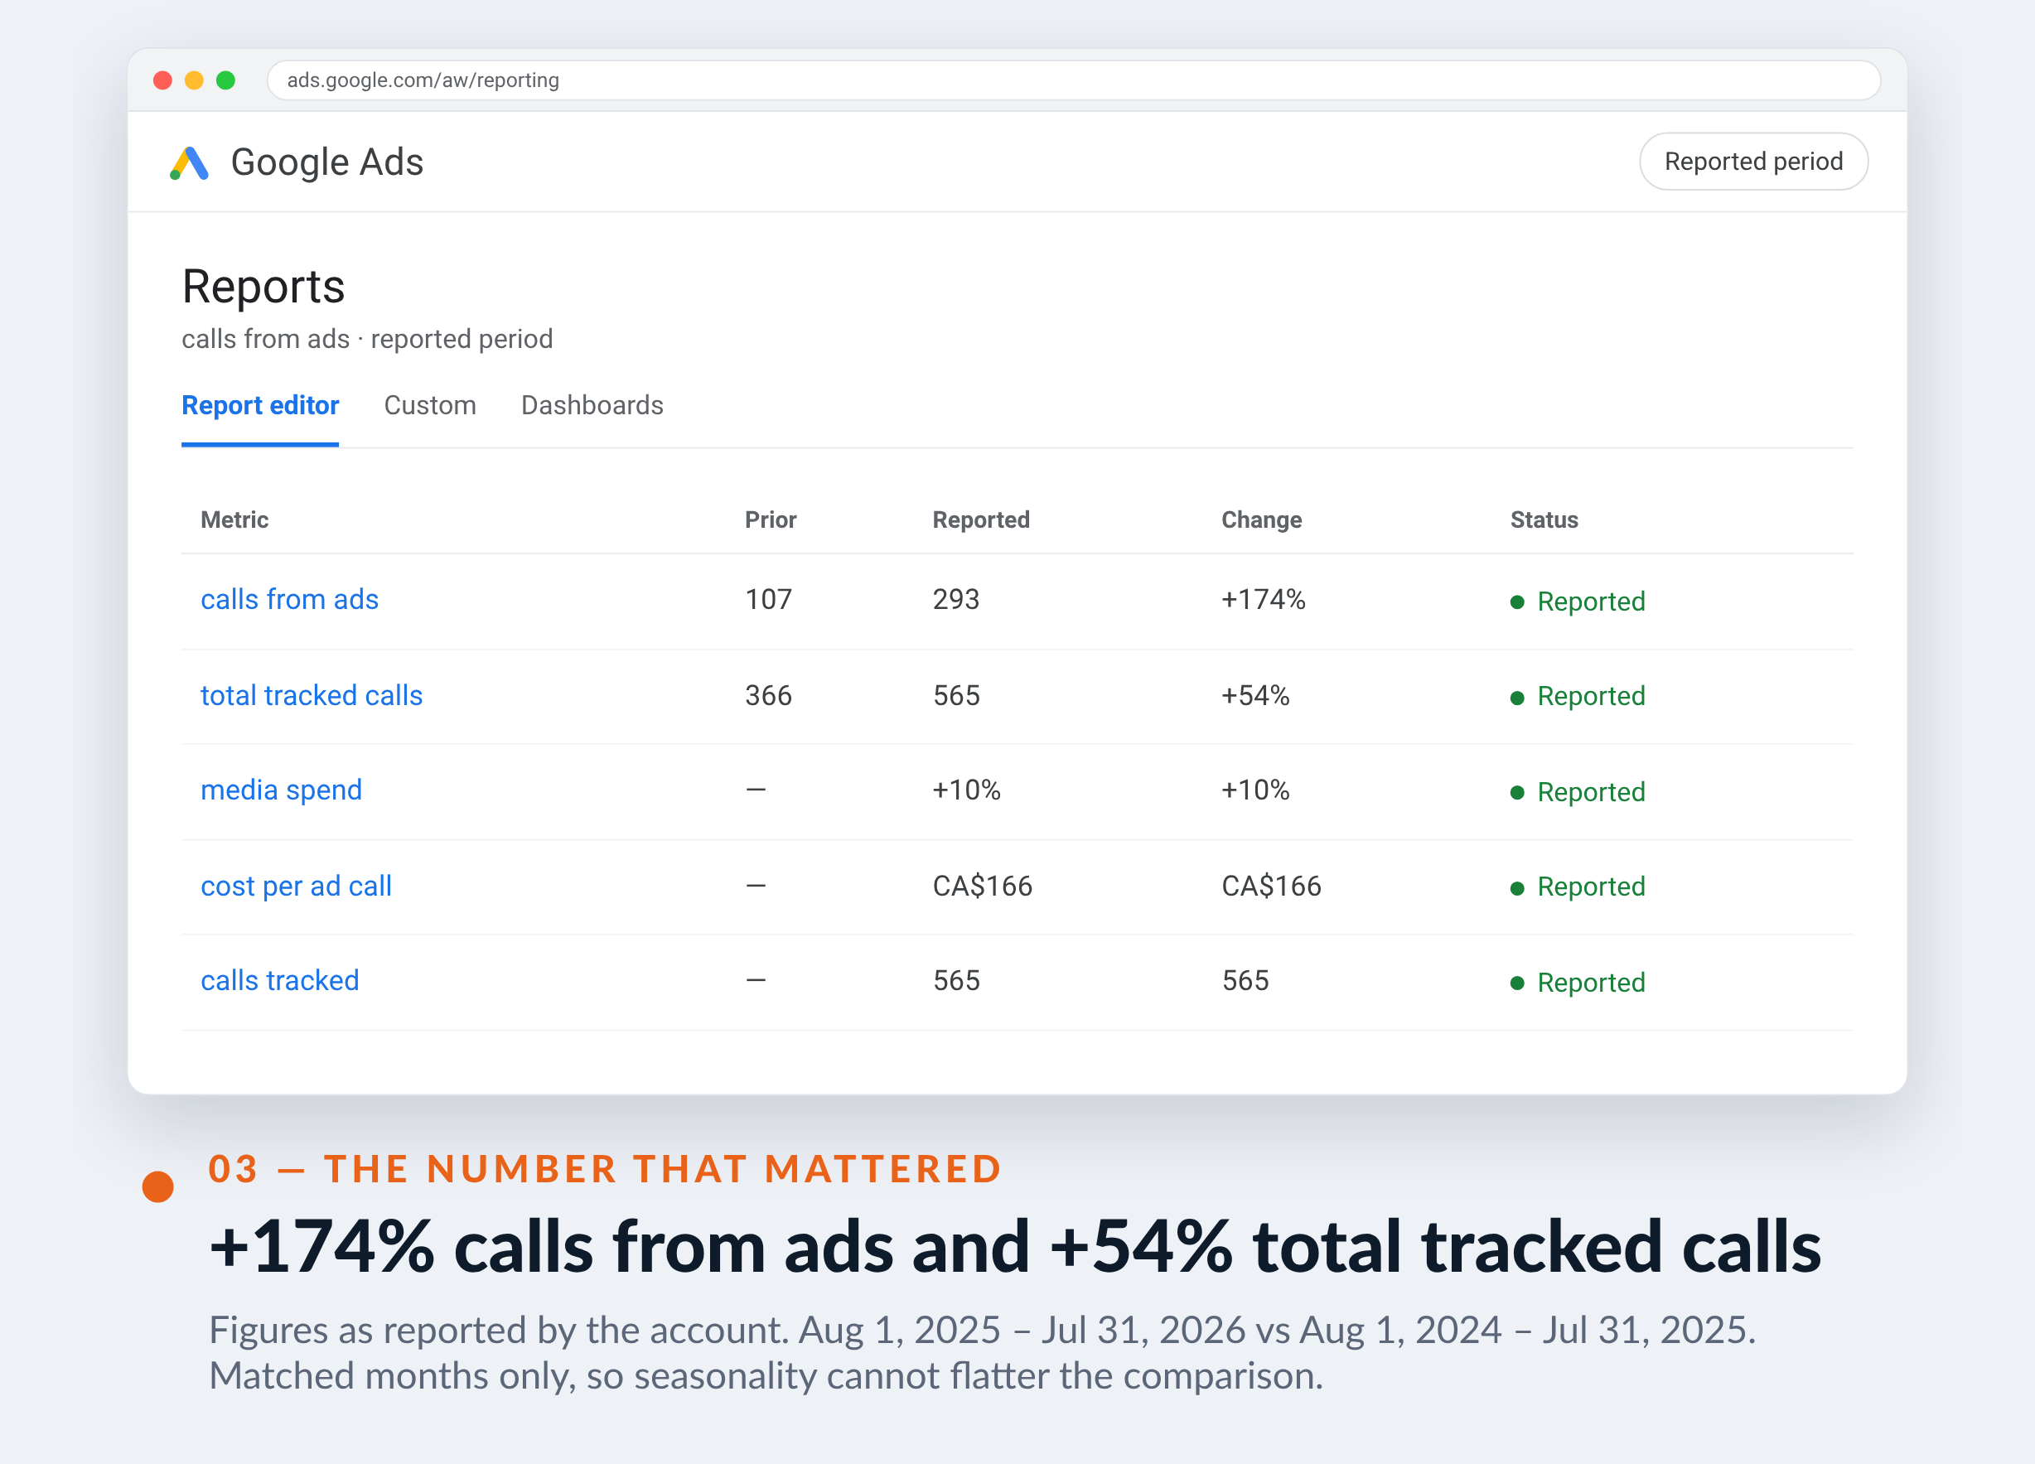Image resolution: width=2035 pixels, height=1464 pixels.
Task: Click the Reported column header
Action: pos(981,519)
